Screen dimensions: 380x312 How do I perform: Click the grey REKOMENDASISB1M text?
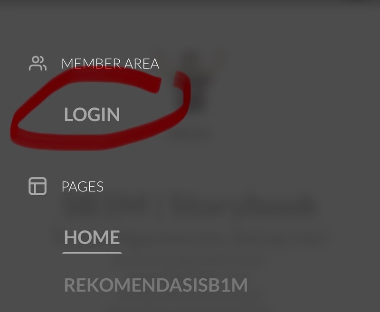[x=156, y=285]
